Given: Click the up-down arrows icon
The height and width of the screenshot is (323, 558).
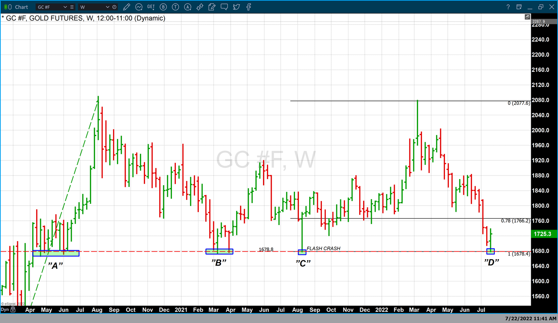Looking at the screenshot, I should coord(200,7).
